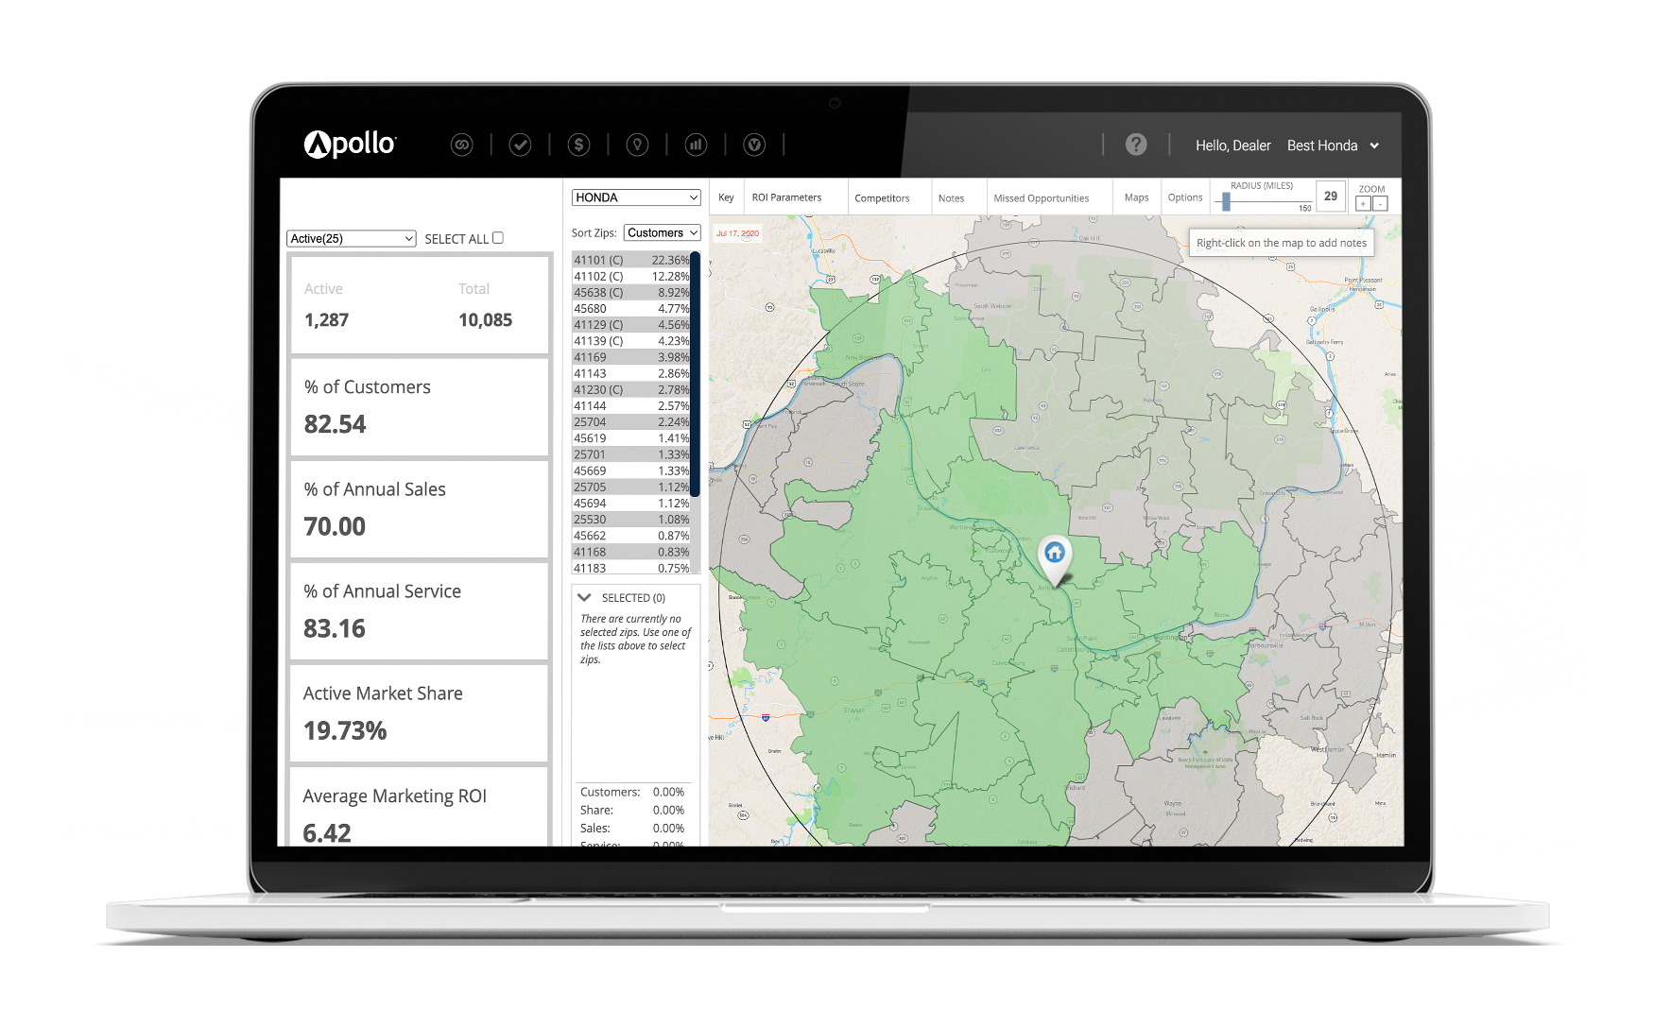Select zip row 41230 (C)
Image resolution: width=1654 pixels, height=1027 pixels.
pos(631,389)
